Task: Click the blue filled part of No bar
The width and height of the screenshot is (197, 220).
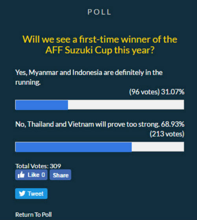Action: [73, 147]
